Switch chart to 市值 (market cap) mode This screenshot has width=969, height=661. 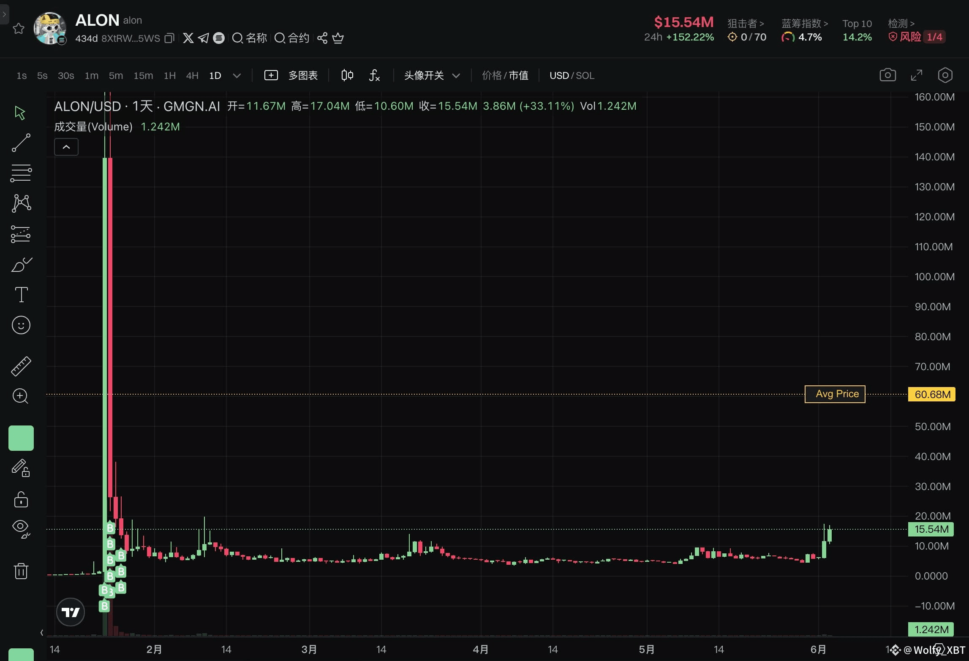coord(518,76)
